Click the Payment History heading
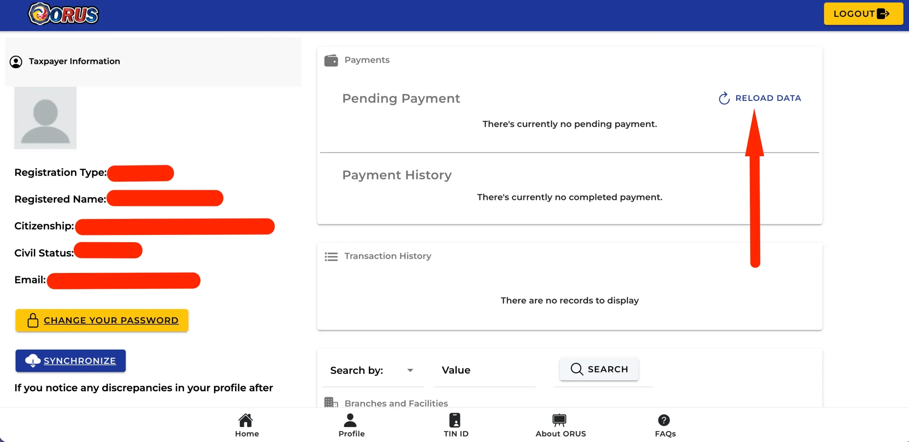Image resolution: width=909 pixels, height=442 pixels. [x=397, y=175]
